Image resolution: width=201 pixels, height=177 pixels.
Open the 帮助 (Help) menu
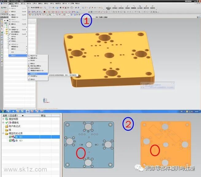click(77, 3)
